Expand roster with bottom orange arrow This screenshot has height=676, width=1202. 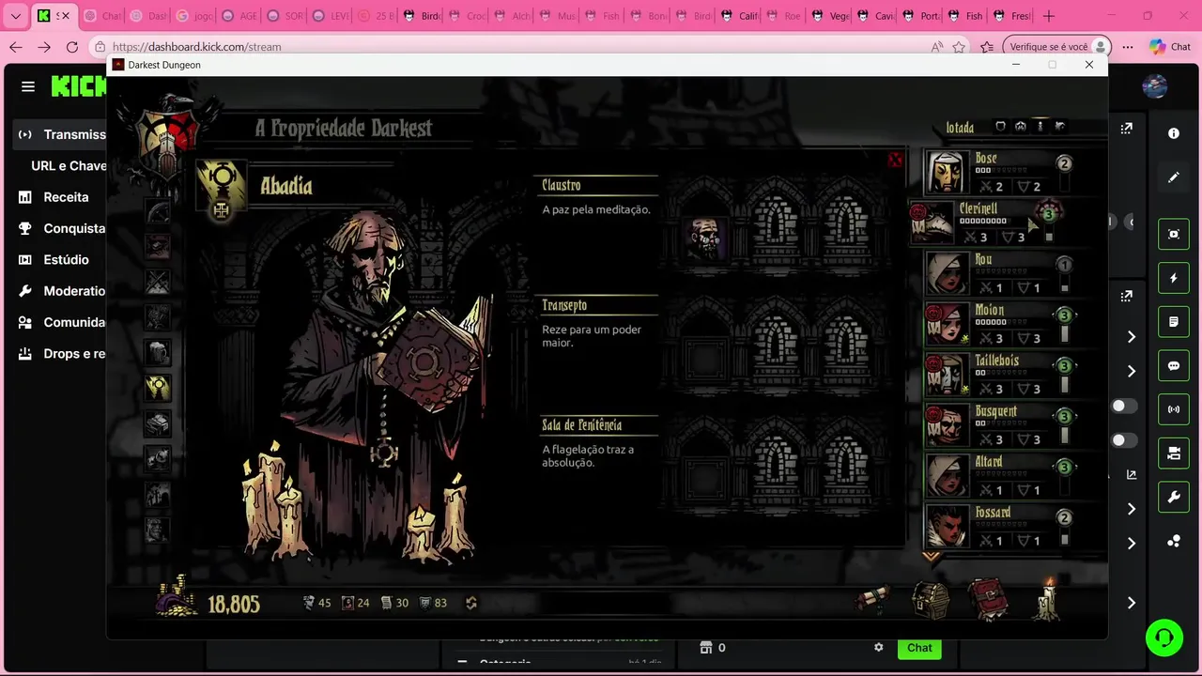click(x=931, y=557)
